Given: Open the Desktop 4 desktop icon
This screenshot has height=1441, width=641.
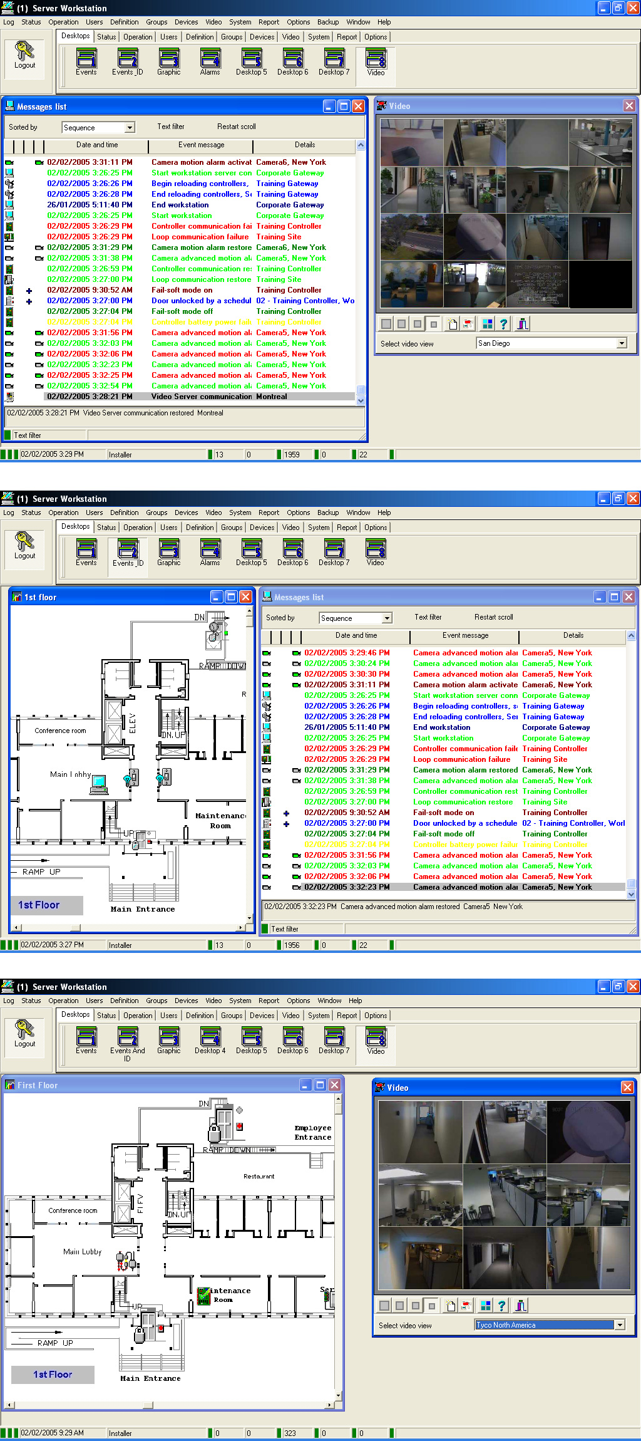Looking at the screenshot, I should (x=210, y=1041).
